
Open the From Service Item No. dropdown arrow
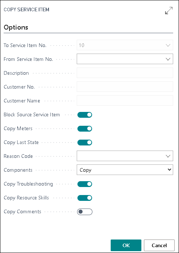pos(168,59)
